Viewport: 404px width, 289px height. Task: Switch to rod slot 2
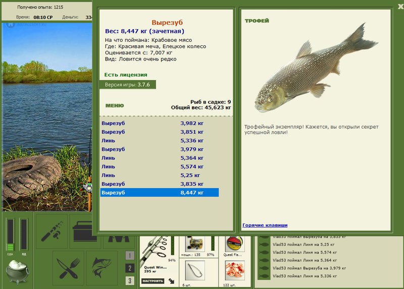click(x=130, y=268)
